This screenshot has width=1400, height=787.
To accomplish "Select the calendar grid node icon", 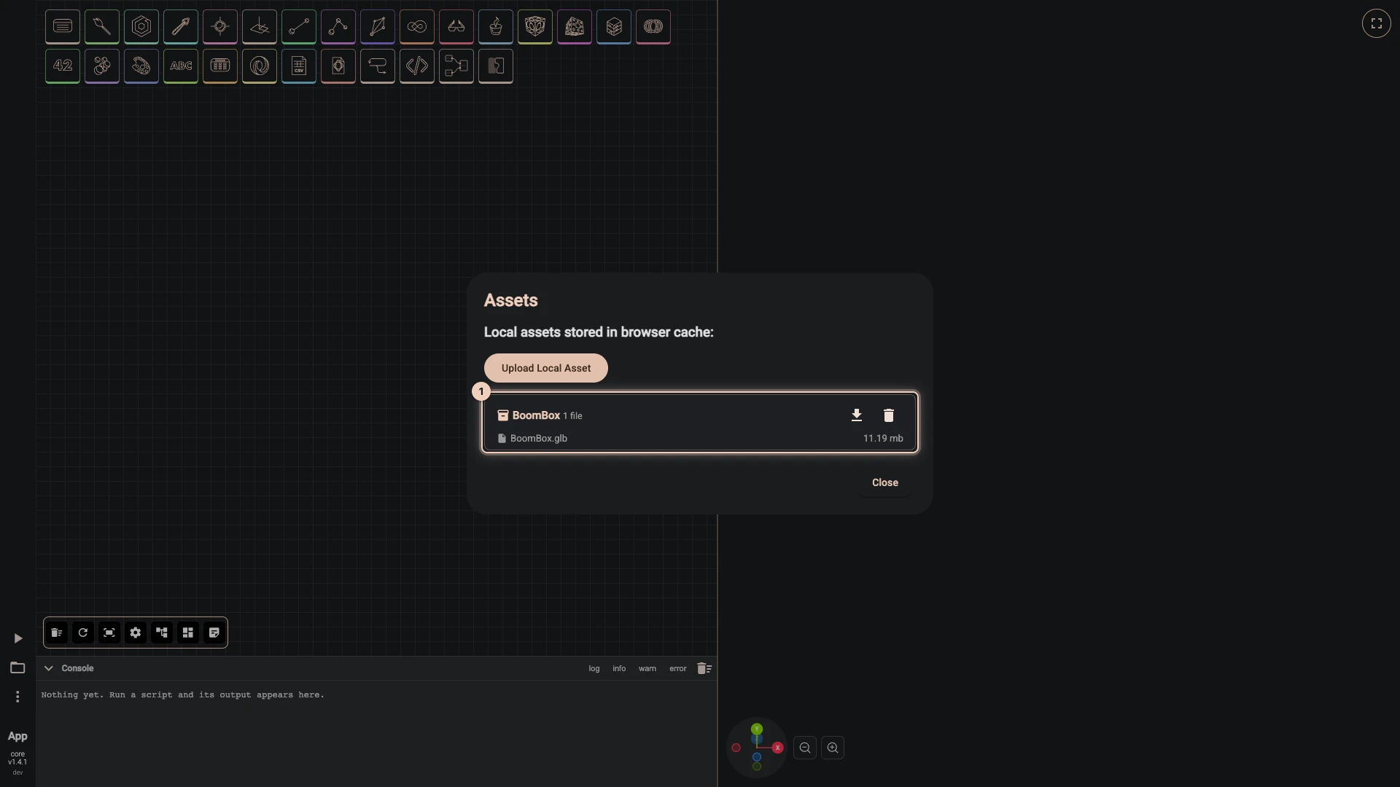I will (220, 66).
